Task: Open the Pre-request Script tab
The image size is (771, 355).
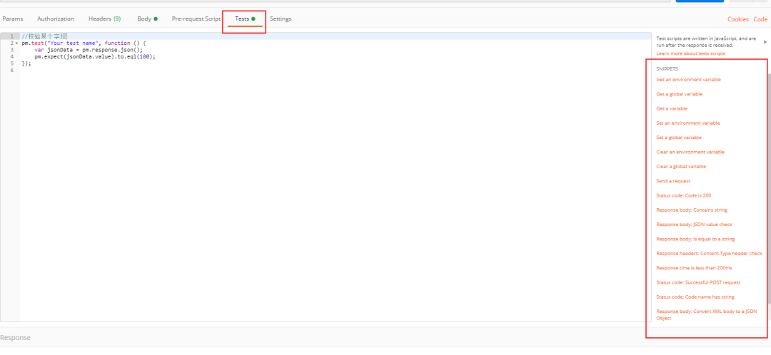Action: tap(196, 19)
